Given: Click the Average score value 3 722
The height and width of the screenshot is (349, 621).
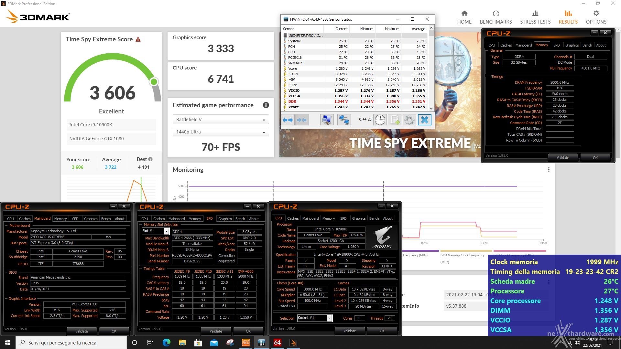Looking at the screenshot, I should point(111,167).
